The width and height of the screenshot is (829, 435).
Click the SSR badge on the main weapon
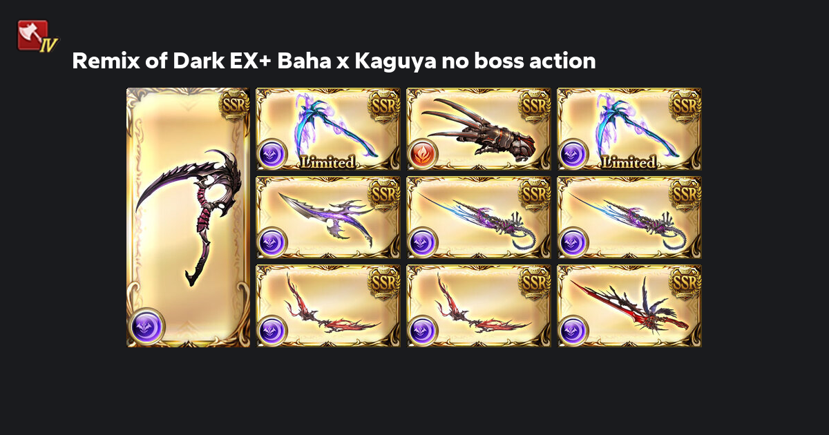[x=234, y=104]
